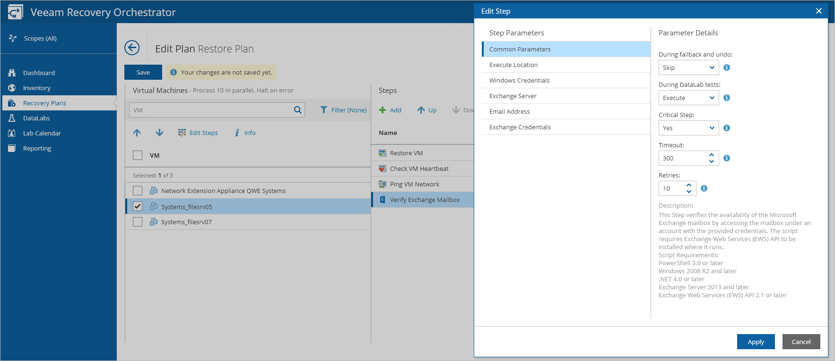
Task: Open Dashboard in the sidebar
Action: pyautogui.click(x=39, y=73)
